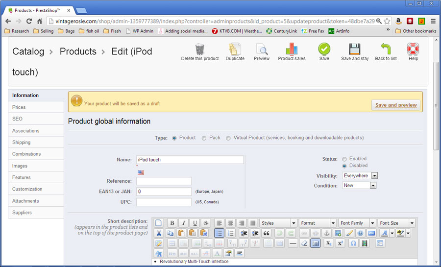Insert an anchor with the anchor icon
The image size is (441, 267).
click(326, 233)
